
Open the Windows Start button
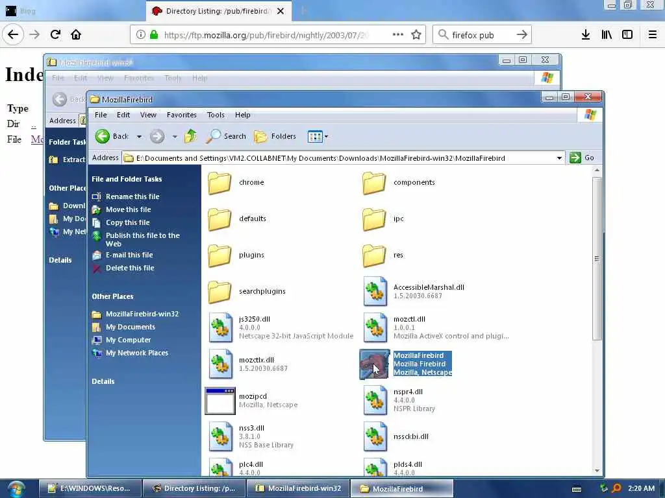16,489
